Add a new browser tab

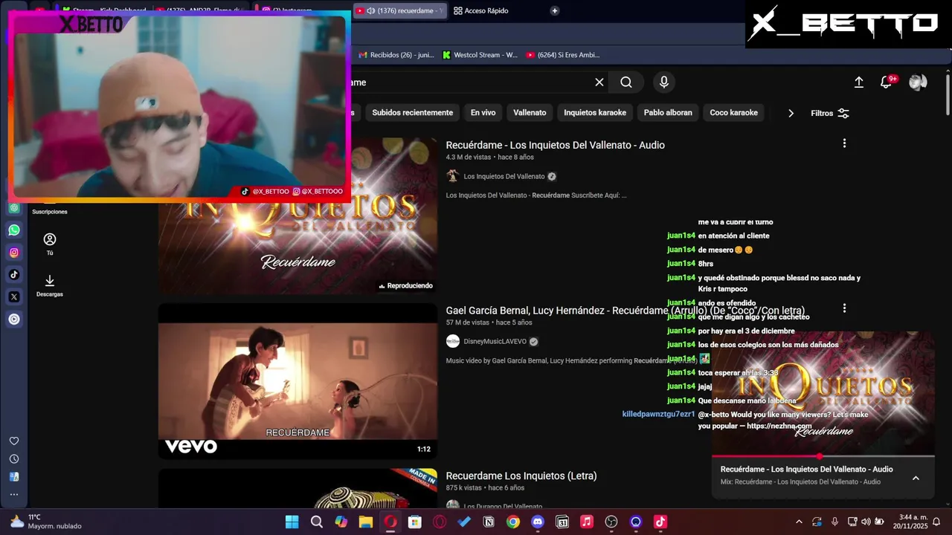coord(554,10)
